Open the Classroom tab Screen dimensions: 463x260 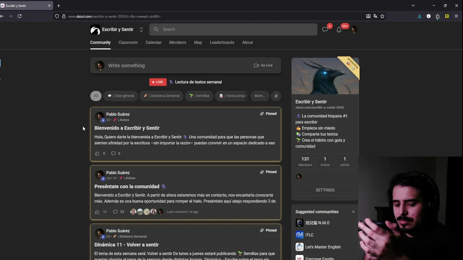pyautogui.click(x=128, y=42)
